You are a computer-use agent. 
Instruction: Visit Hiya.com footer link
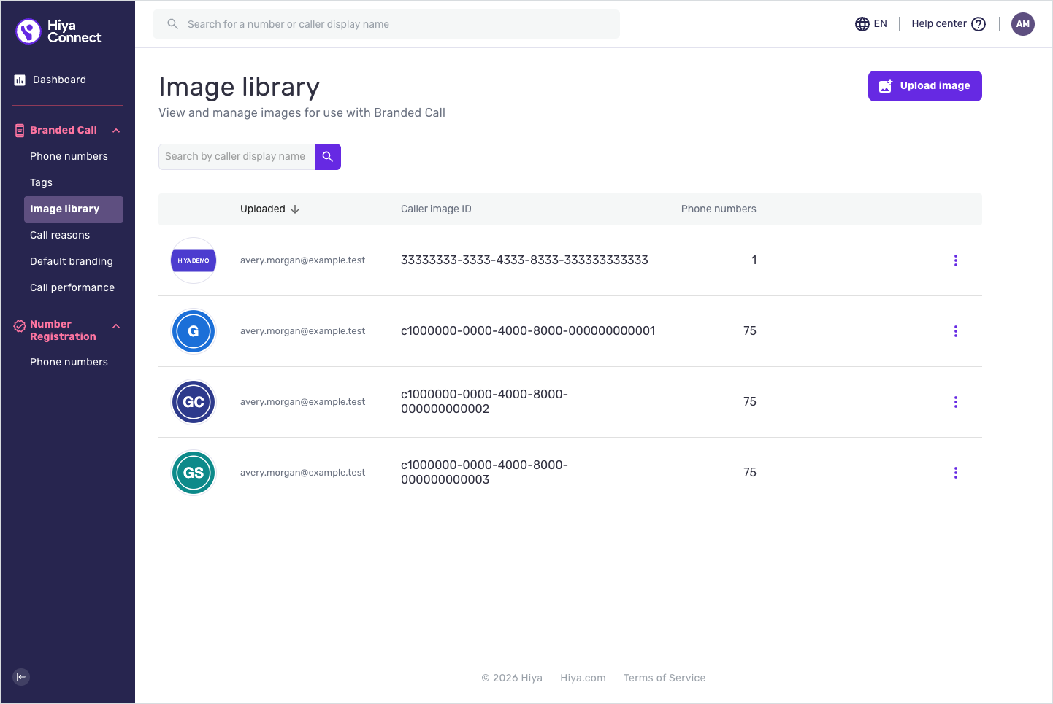[583, 678]
